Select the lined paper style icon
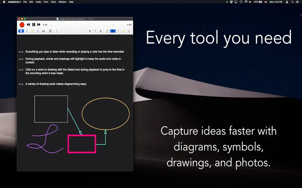This screenshot has height=188, width=302. click(38, 31)
